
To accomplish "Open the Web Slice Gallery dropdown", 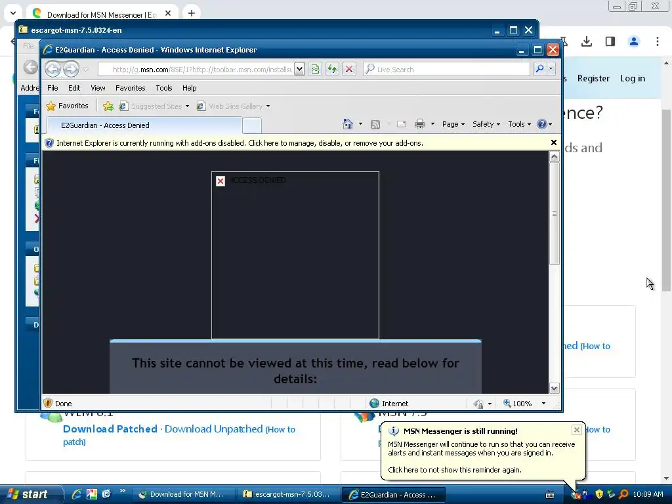I will point(234,106).
